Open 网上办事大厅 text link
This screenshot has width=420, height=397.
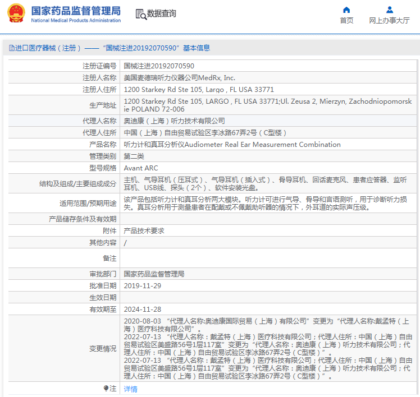point(389,21)
